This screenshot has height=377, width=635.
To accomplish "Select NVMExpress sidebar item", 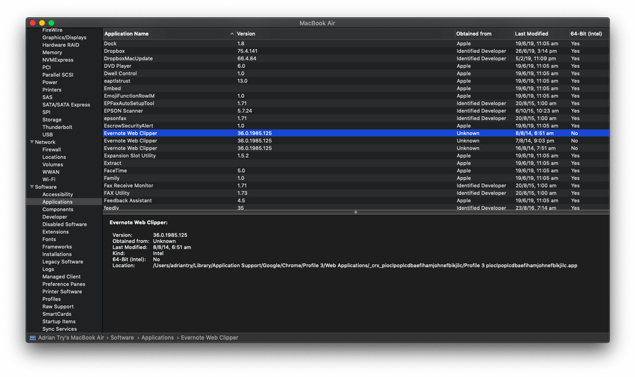I will point(58,60).
